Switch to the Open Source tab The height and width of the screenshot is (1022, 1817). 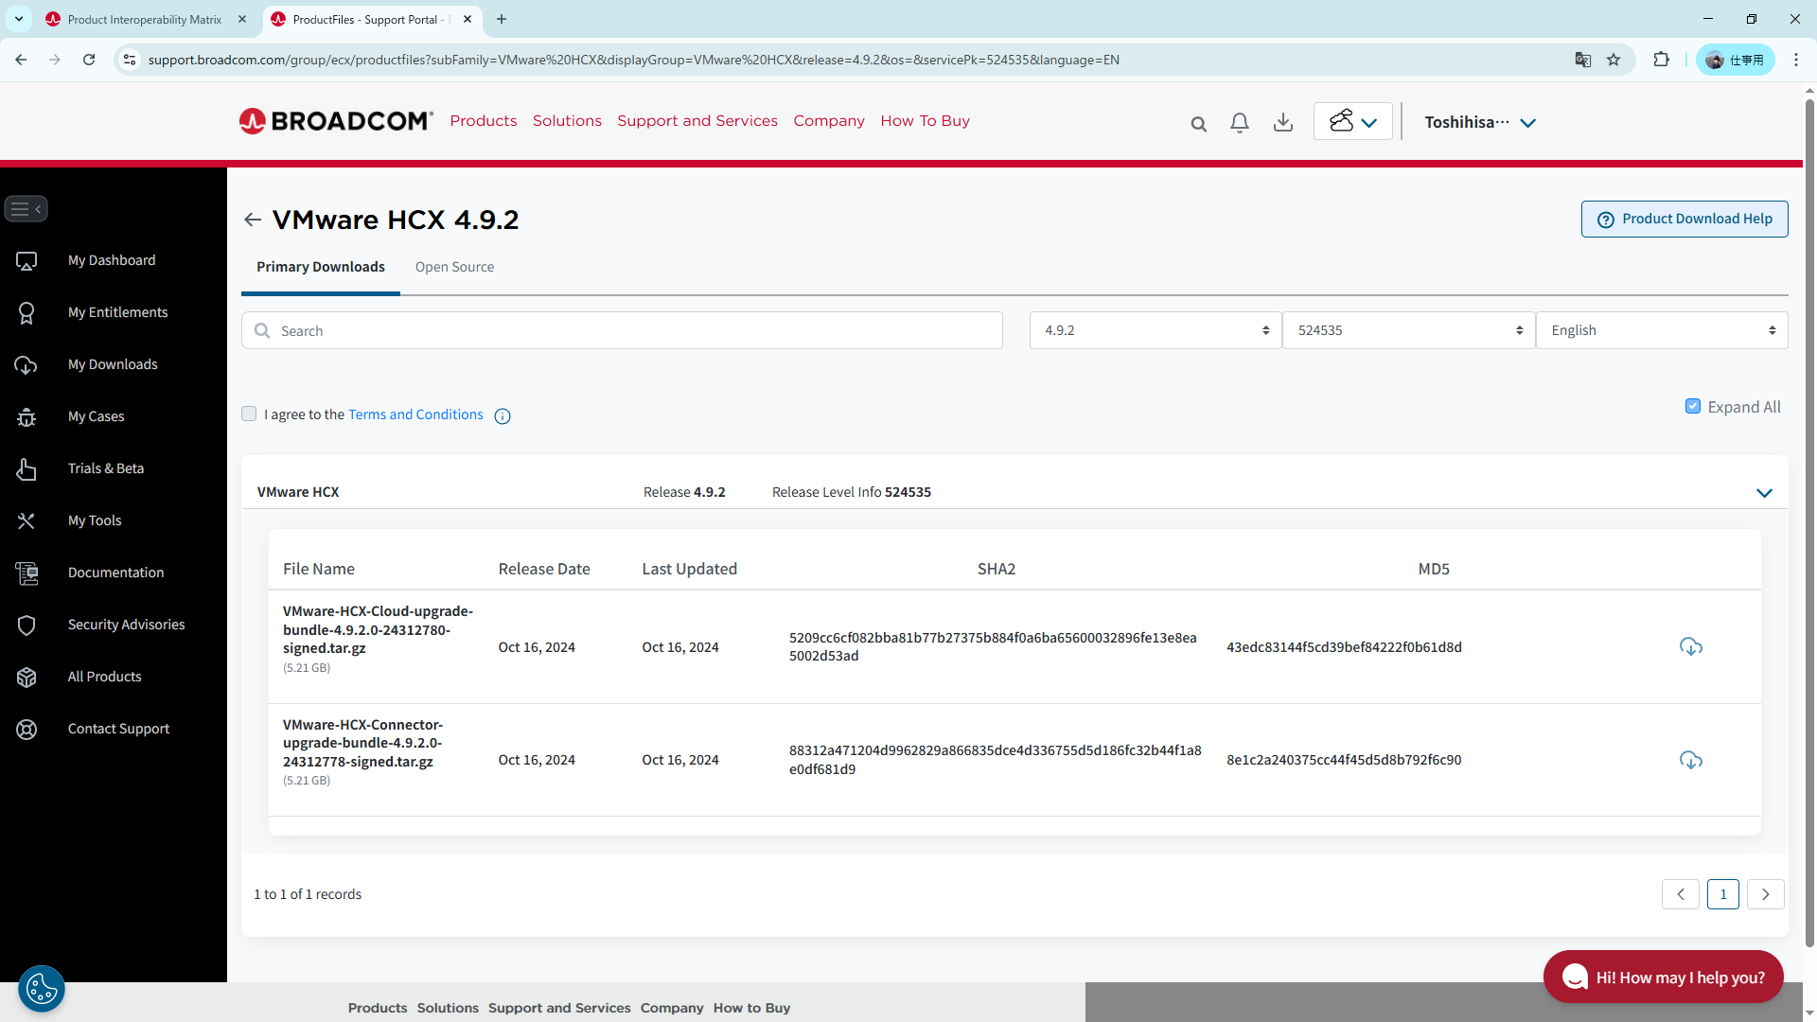point(454,267)
